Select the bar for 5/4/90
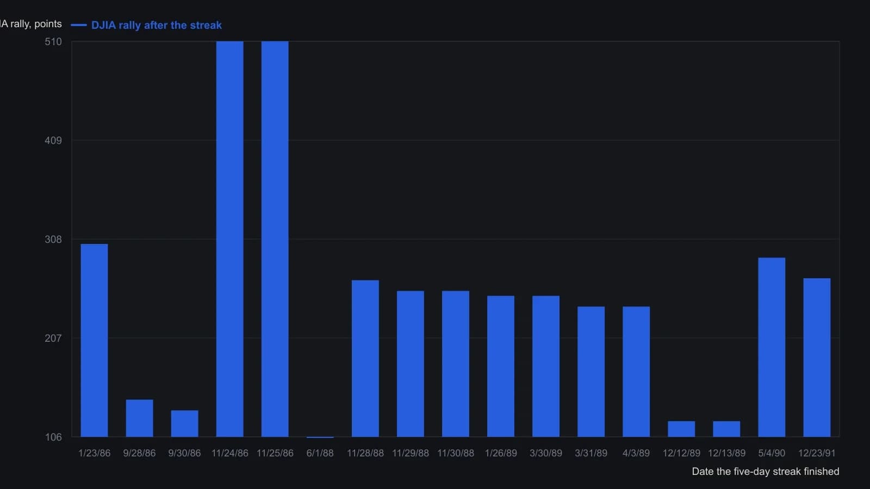Image resolution: width=870 pixels, height=489 pixels. click(x=771, y=347)
